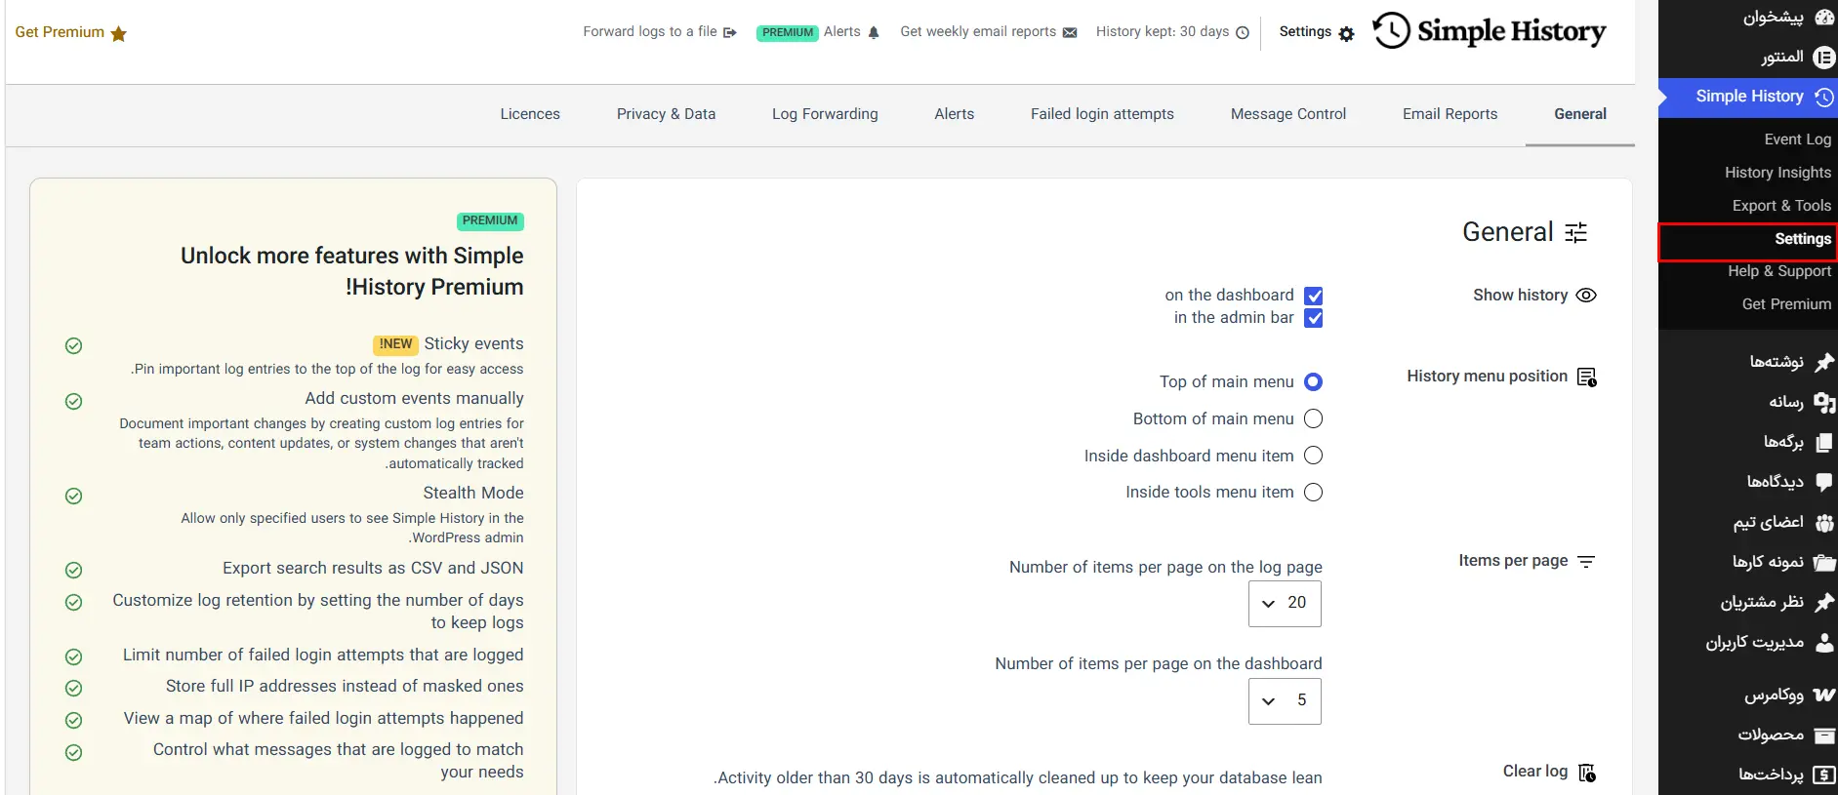Uncheck 'on the dashboard' checkbox
Screen dimensions: 1838x795
[1314, 296]
